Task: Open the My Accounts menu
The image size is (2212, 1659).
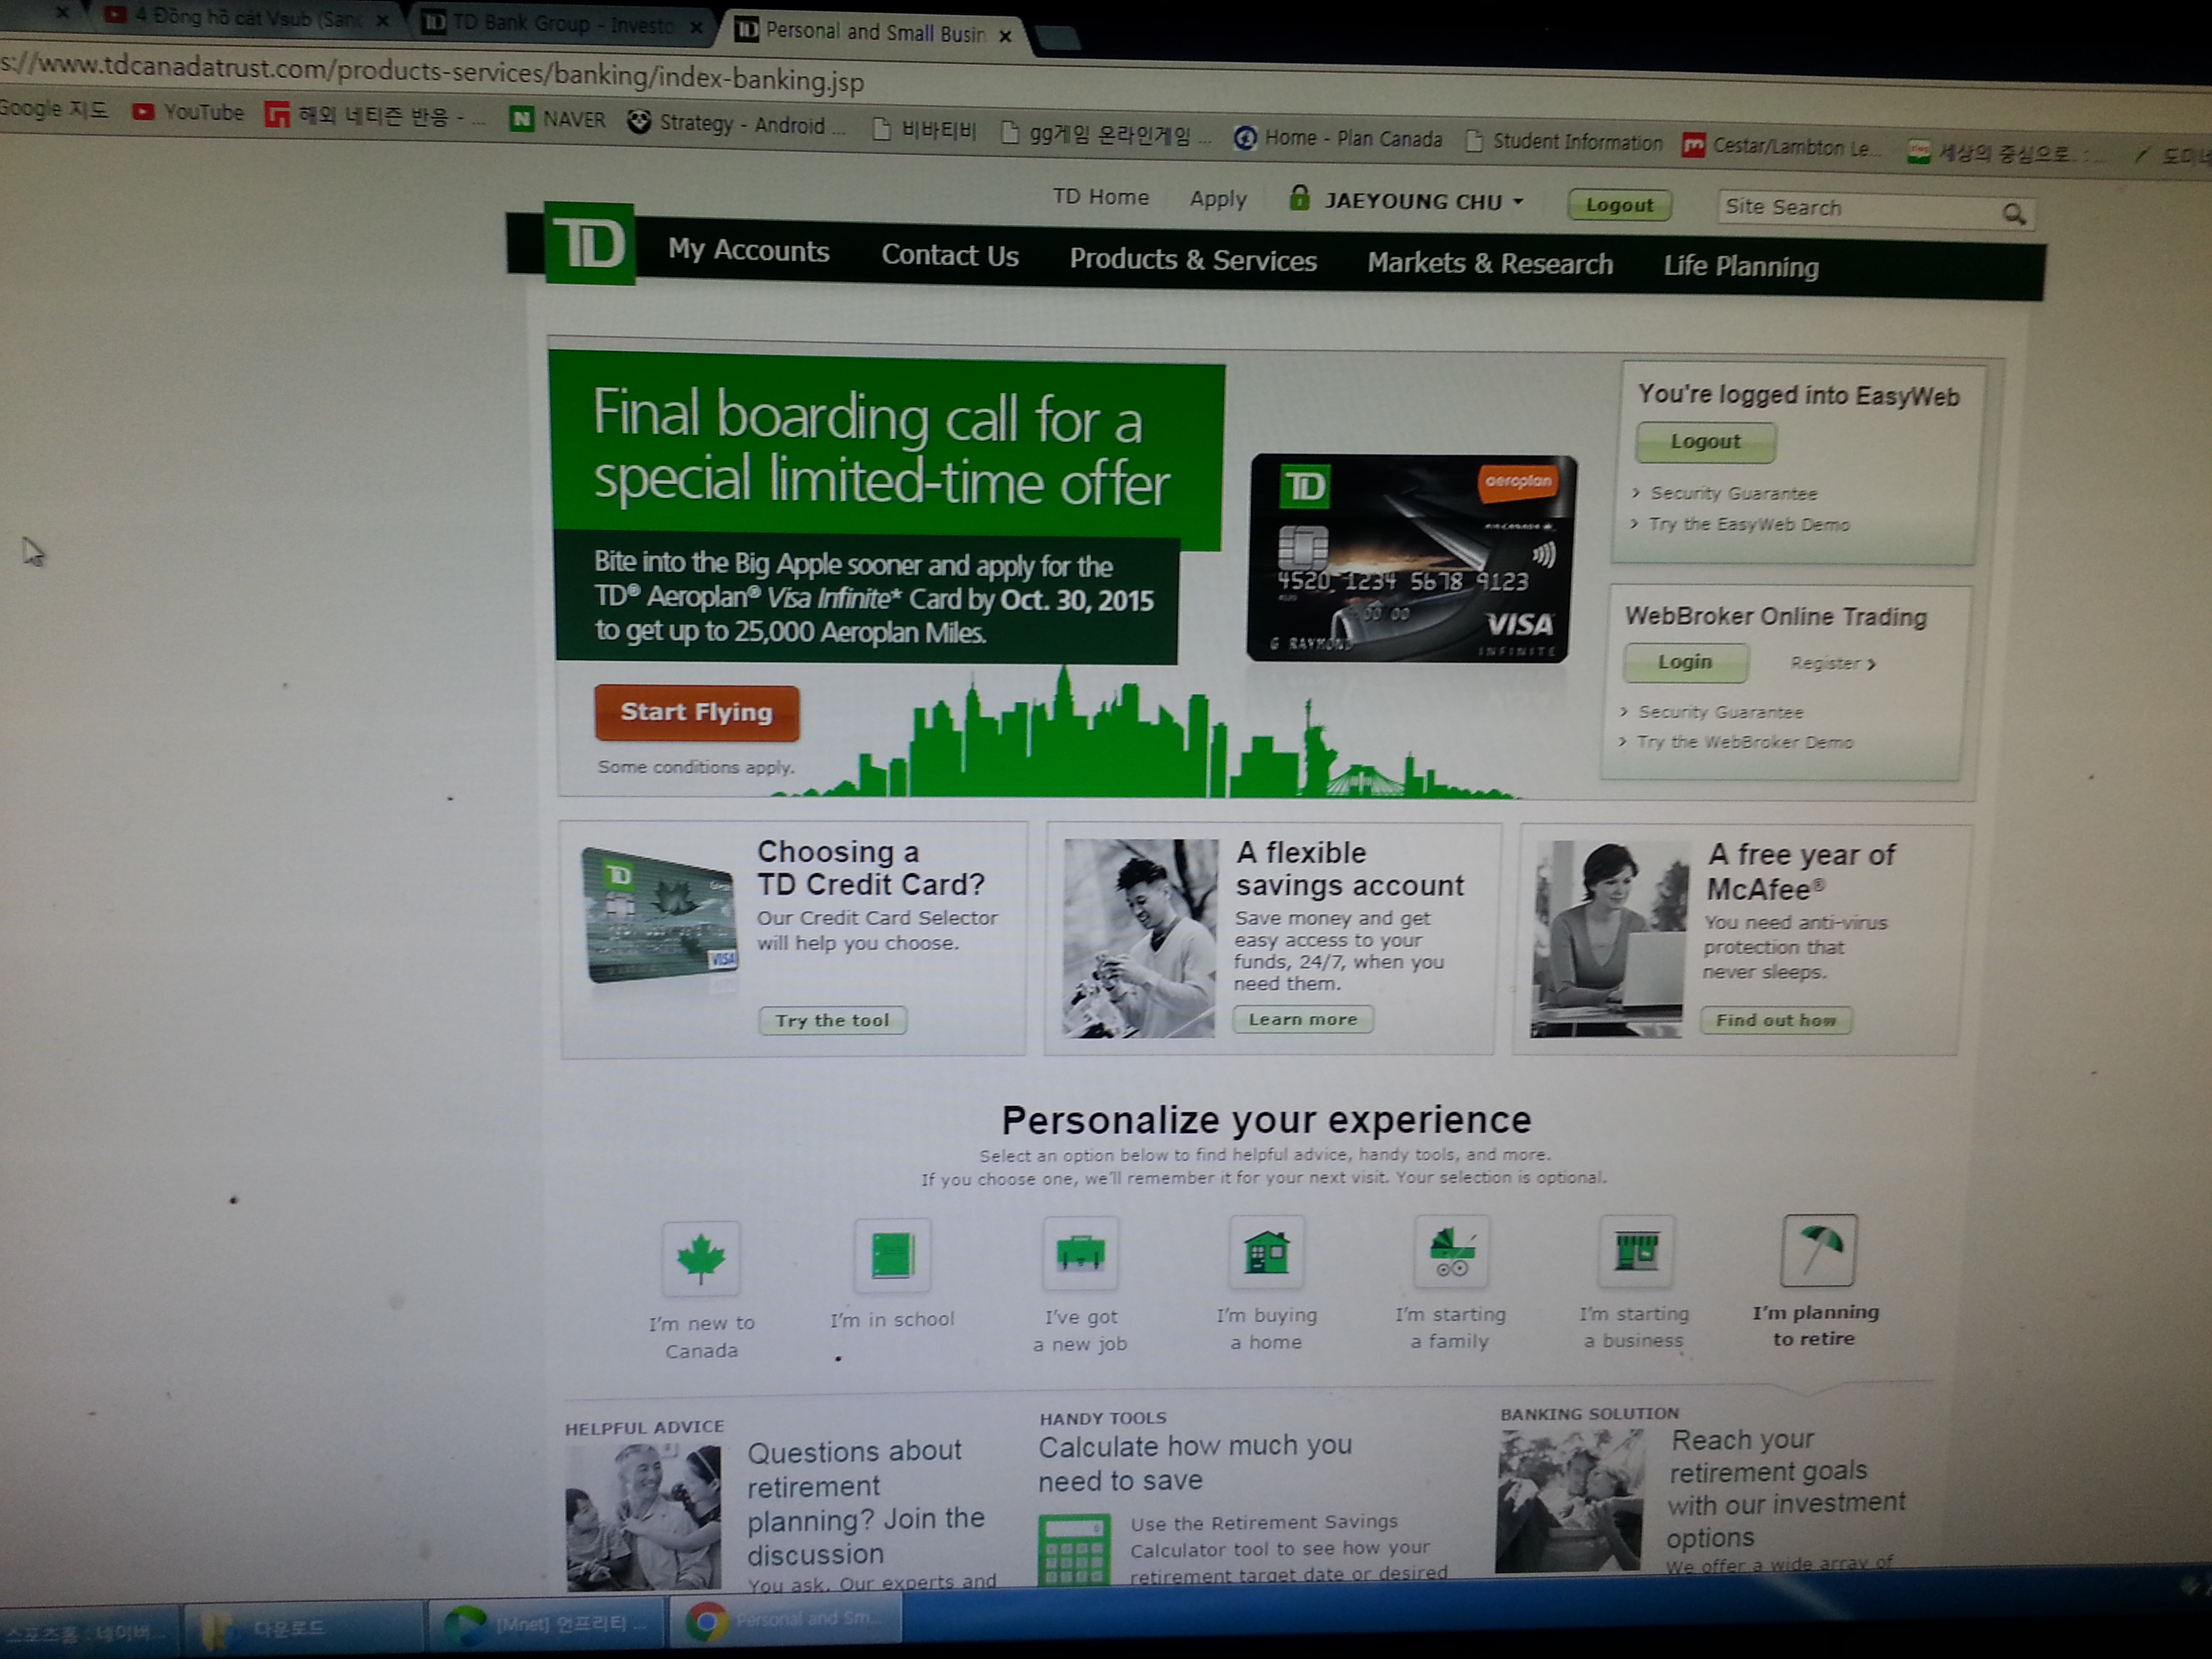Action: tap(748, 250)
